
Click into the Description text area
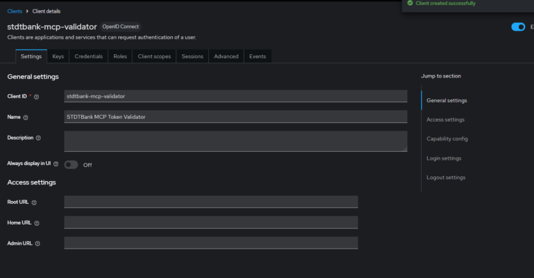pyautogui.click(x=236, y=141)
